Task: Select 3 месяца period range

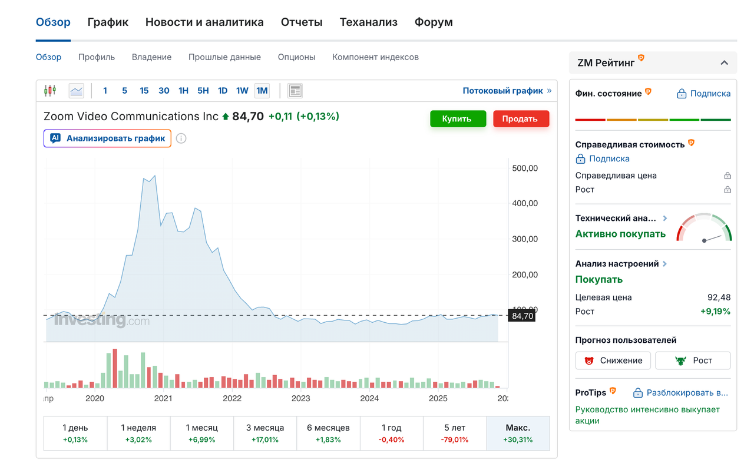Action: click(265, 434)
